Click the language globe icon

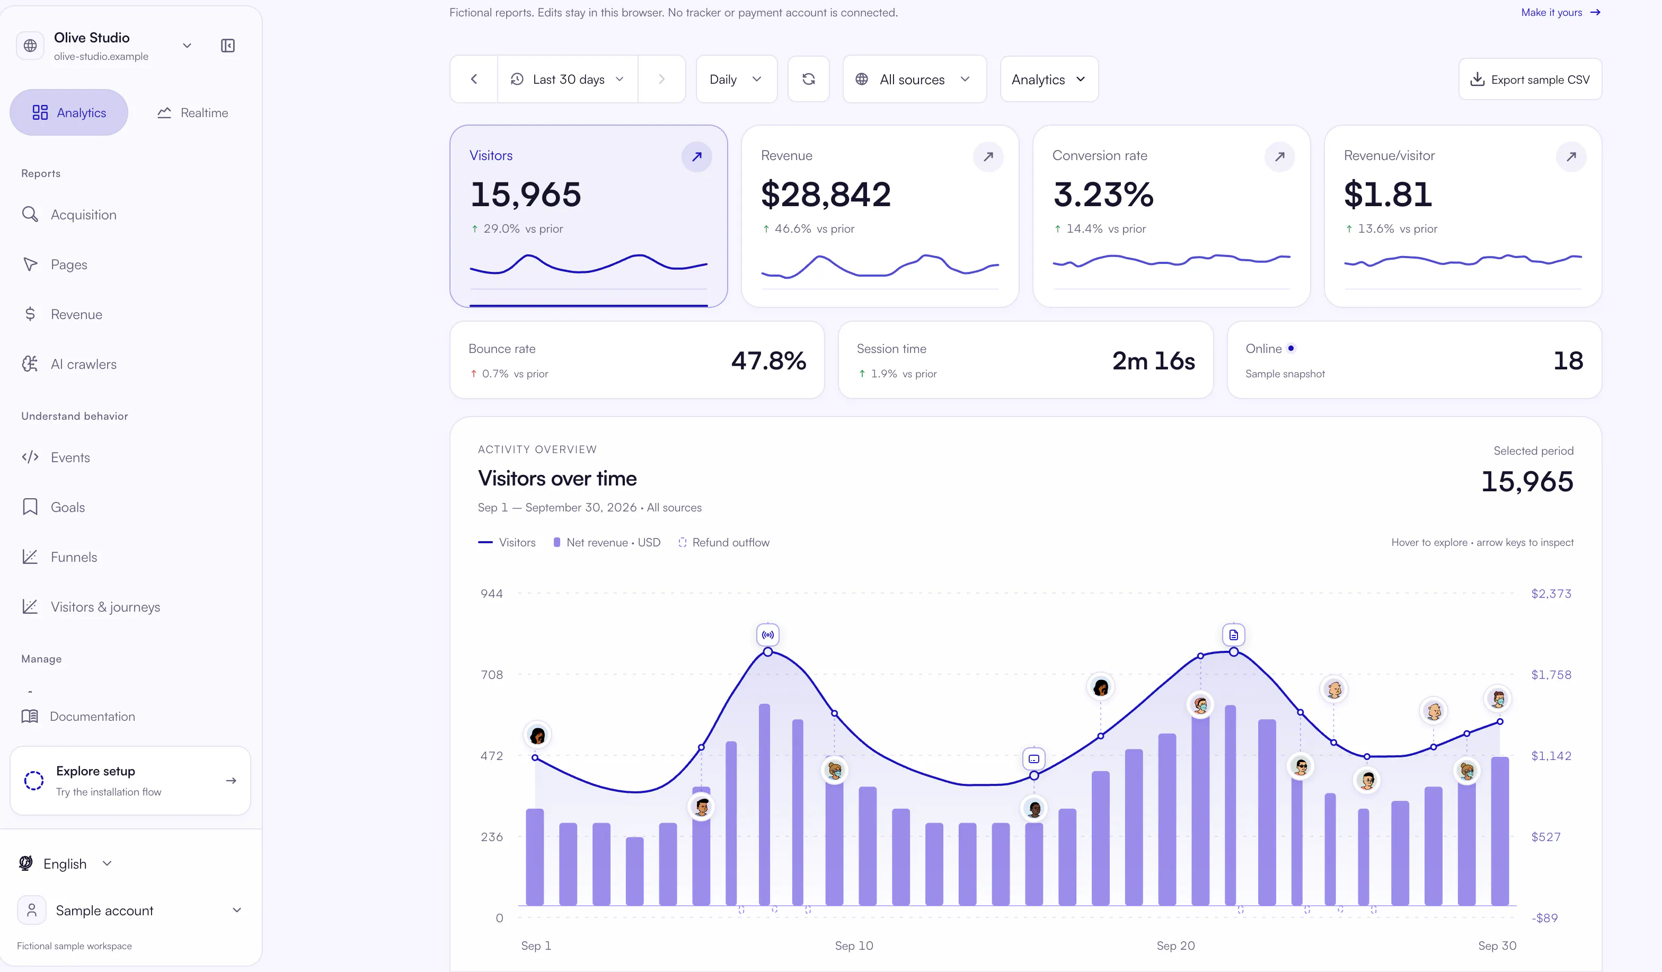[26, 863]
